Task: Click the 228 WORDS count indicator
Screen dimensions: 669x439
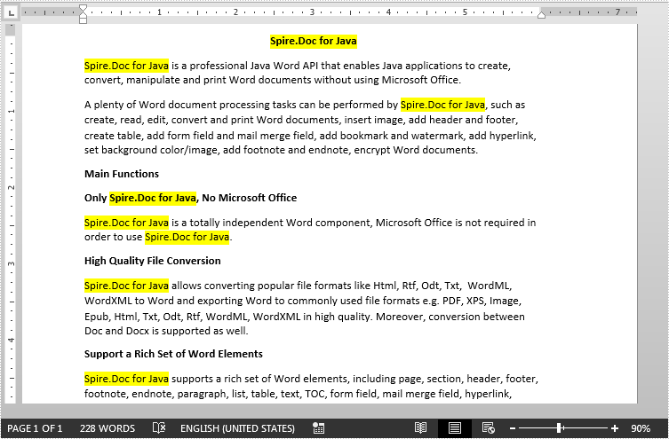Action: 108,428
